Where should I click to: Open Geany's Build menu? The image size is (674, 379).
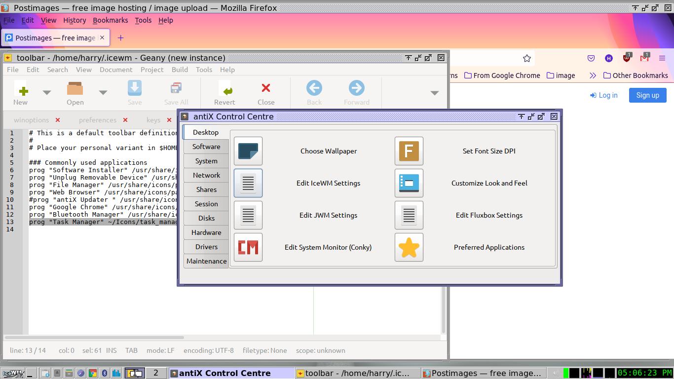tap(180, 70)
